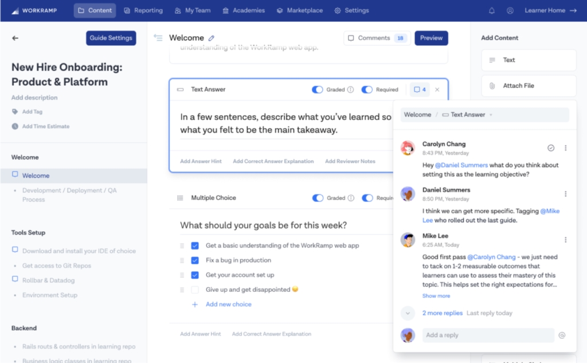
Task: Close the Text Answer block with X
Action: pos(437,89)
